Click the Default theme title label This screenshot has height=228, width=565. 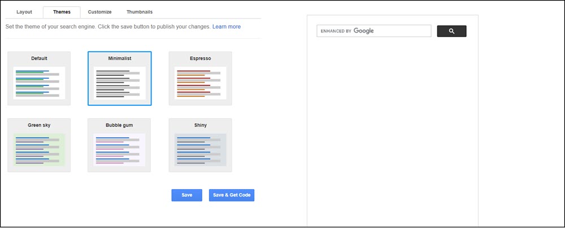tap(39, 58)
